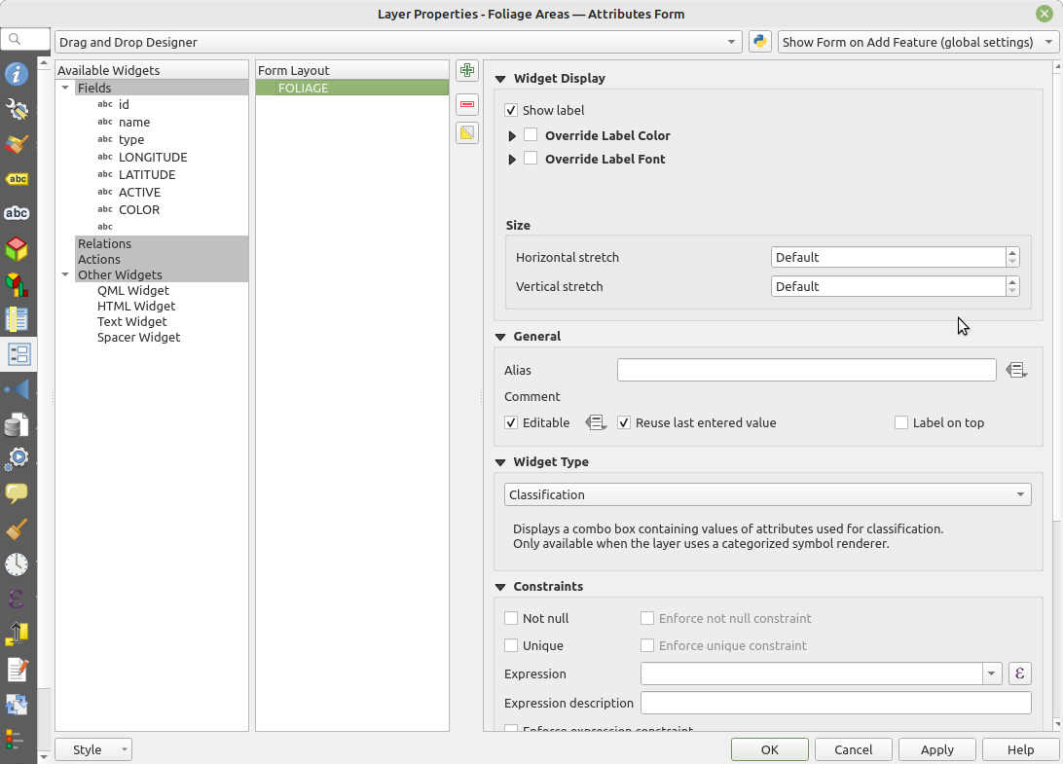Add a form element with the green plus icon
1063x764 pixels.
click(466, 70)
